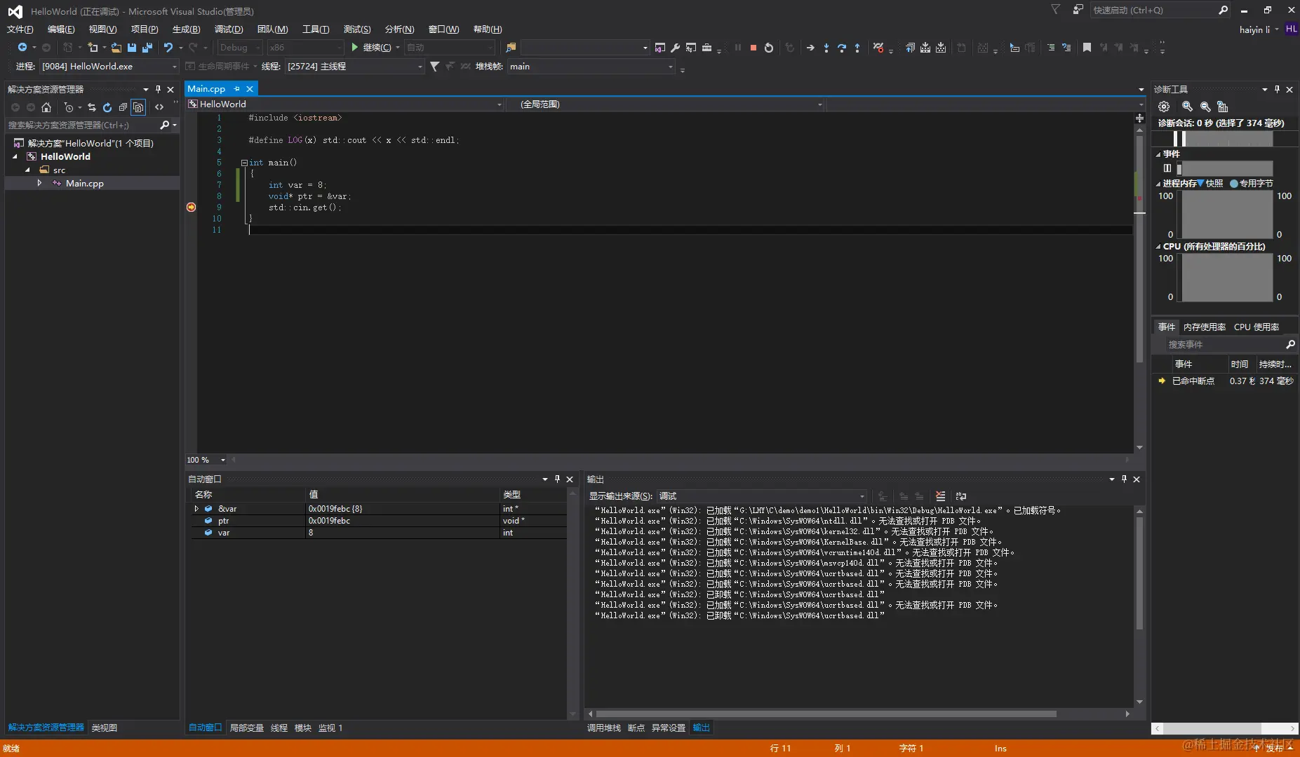Toggle the breakpoint marker on line 9
1300x757 pixels.
click(x=191, y=207)
